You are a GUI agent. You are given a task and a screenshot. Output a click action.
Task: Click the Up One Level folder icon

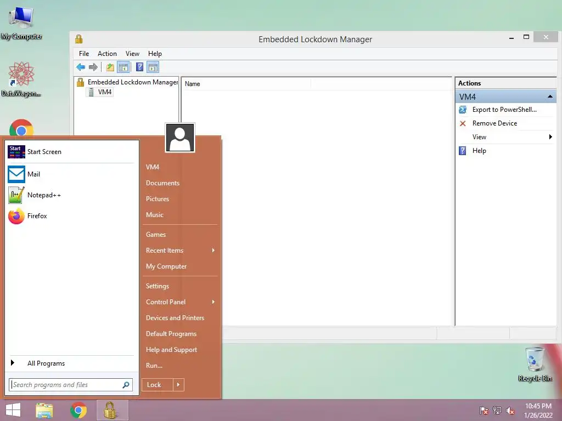(x=110, y=67)
